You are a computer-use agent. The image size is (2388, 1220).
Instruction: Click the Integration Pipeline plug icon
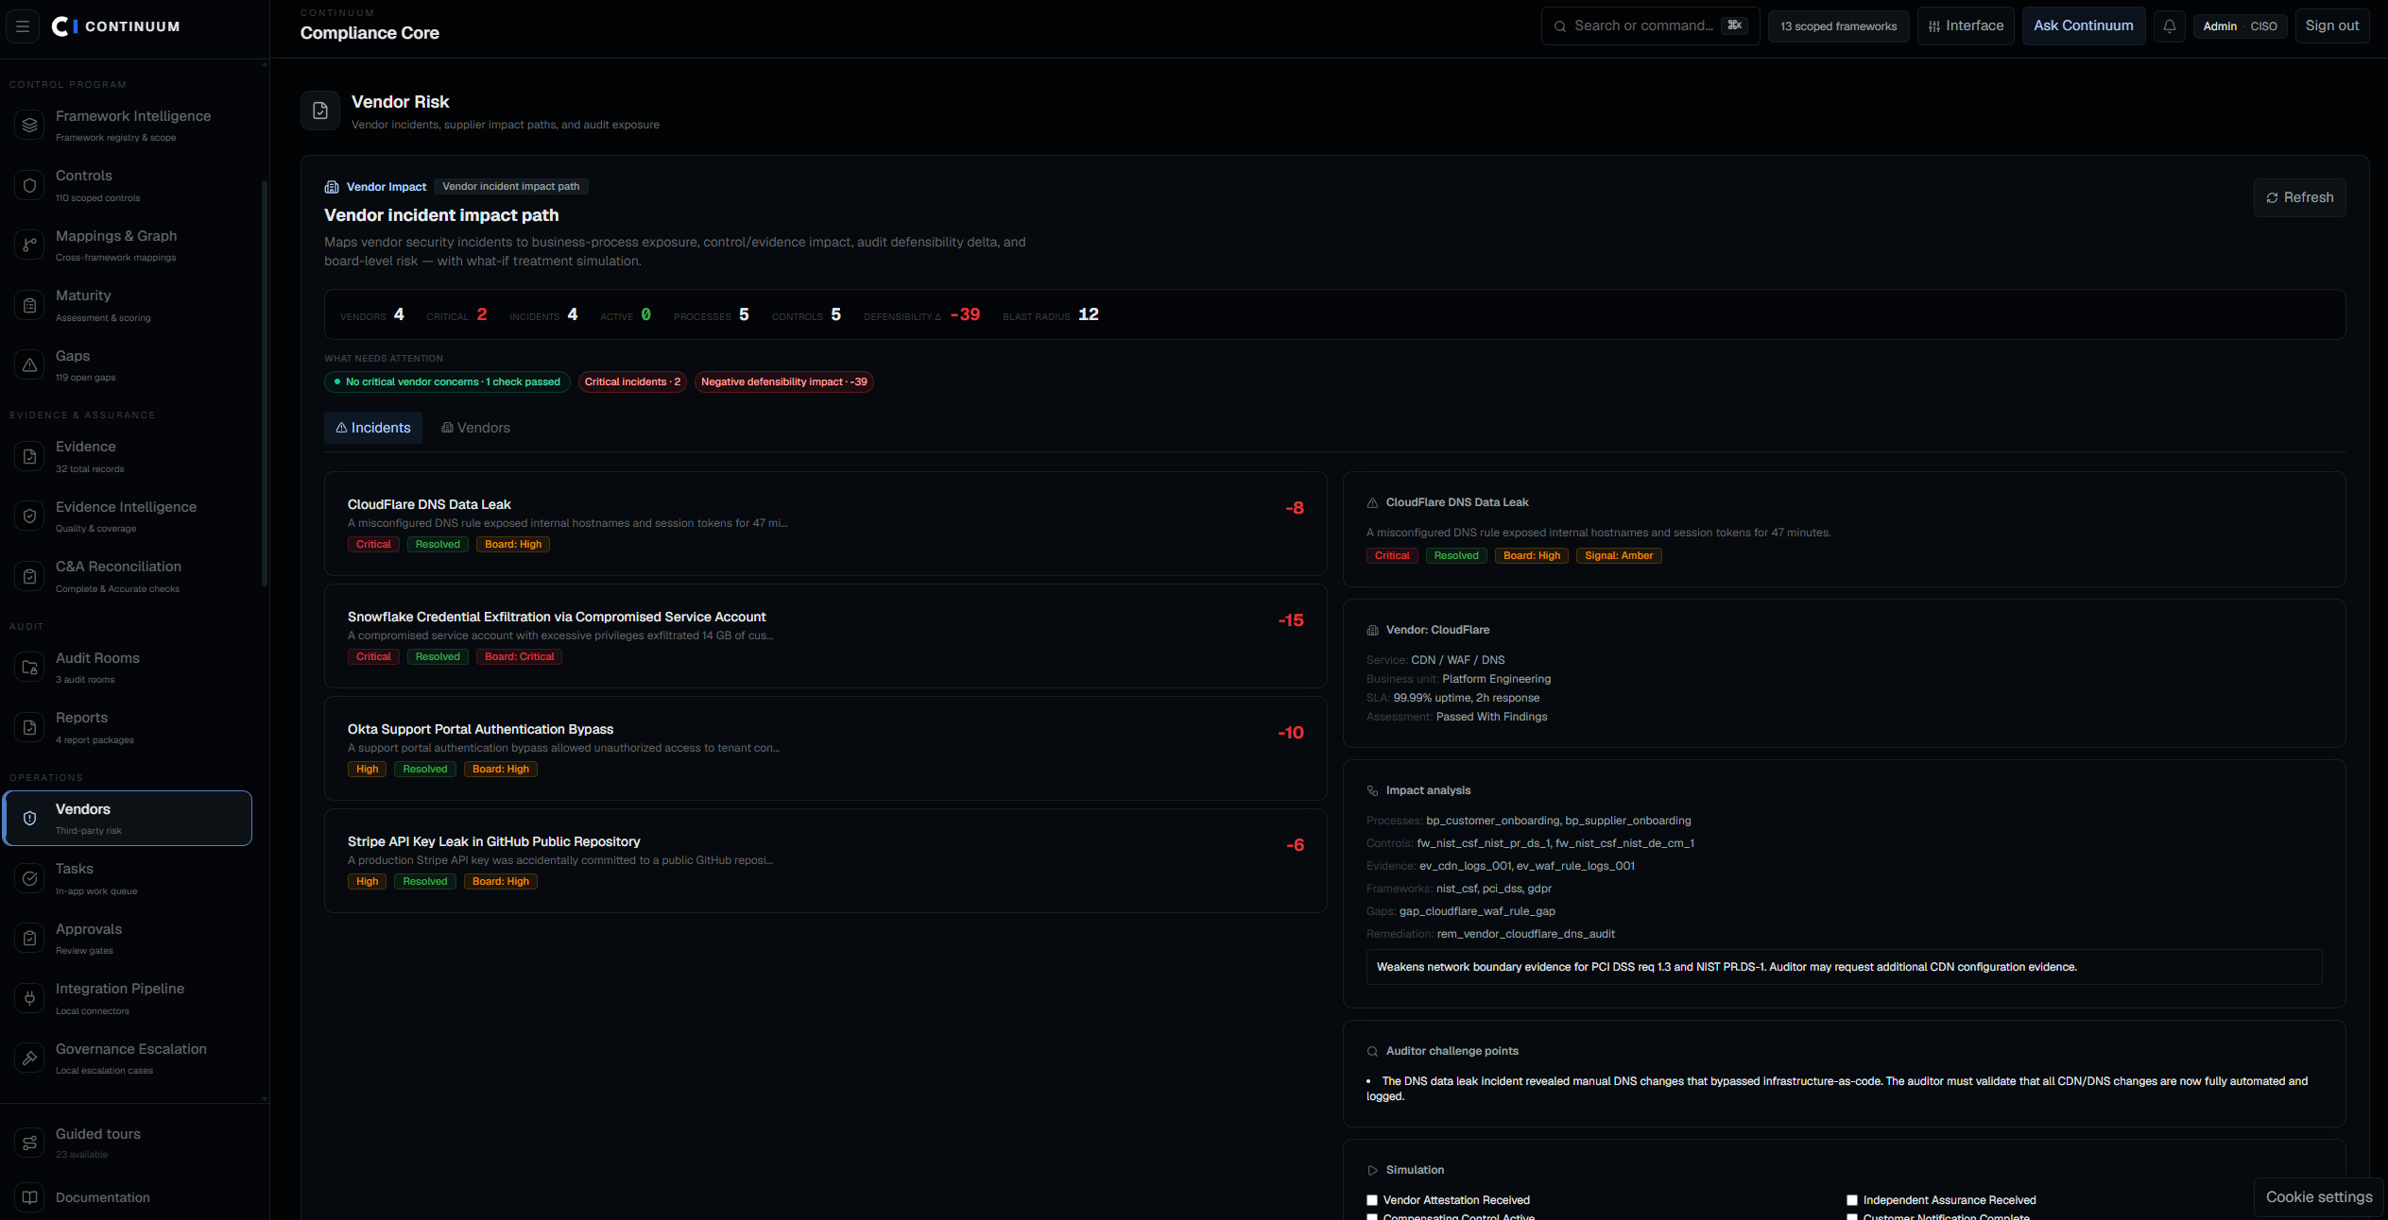(30, 998)
